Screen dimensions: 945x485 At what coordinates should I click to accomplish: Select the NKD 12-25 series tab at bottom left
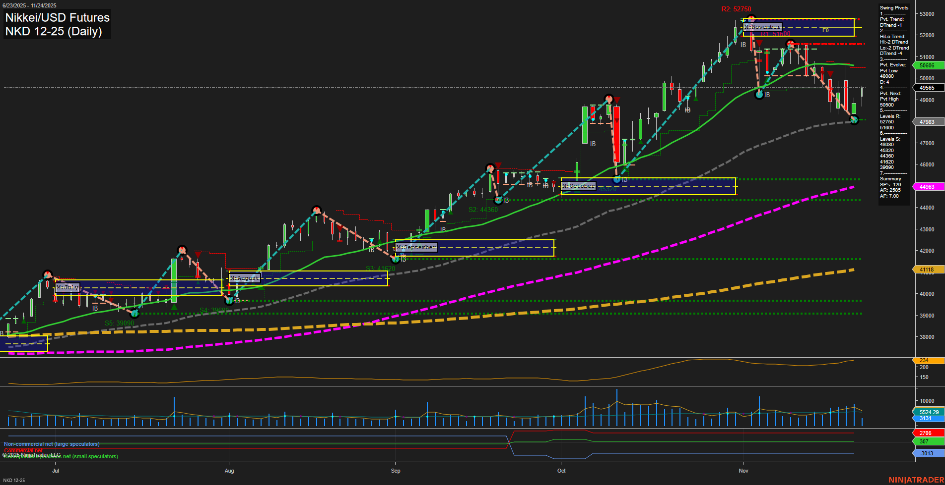[15, 480]
